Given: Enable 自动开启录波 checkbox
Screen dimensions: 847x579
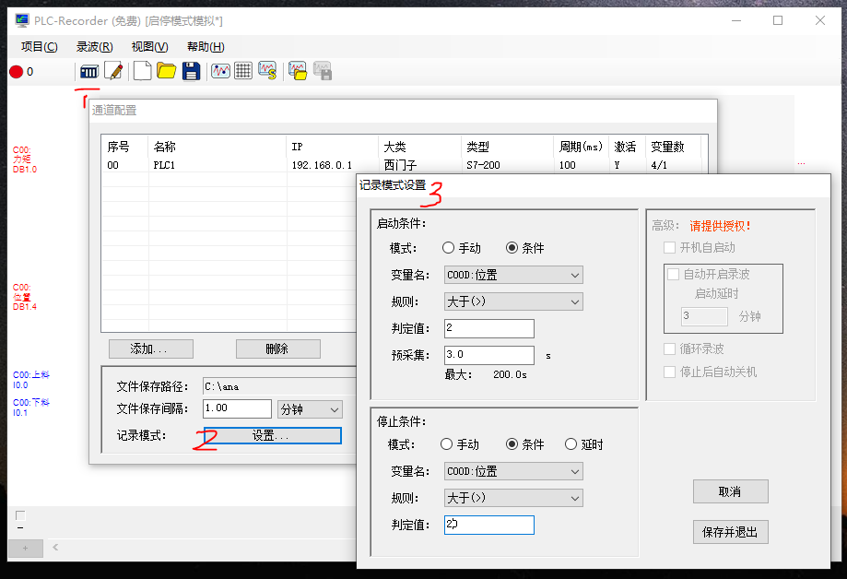Looking at the screenshot, I should coord(673,274).
